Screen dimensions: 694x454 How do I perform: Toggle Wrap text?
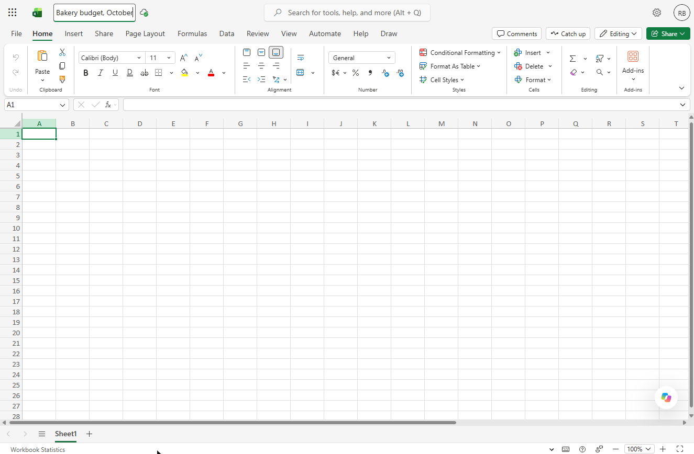[301, 58]
